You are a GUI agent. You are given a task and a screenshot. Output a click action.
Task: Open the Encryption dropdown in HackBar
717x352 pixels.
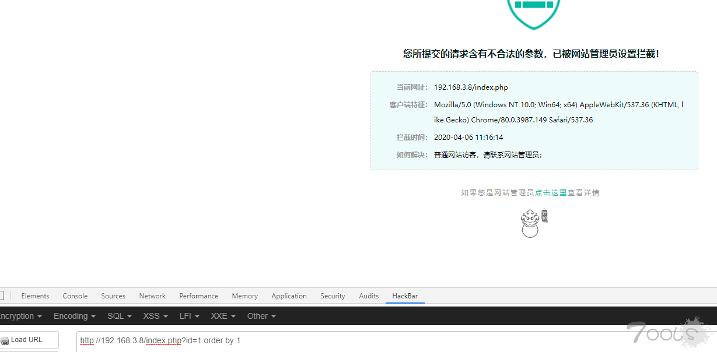point(20,316)
